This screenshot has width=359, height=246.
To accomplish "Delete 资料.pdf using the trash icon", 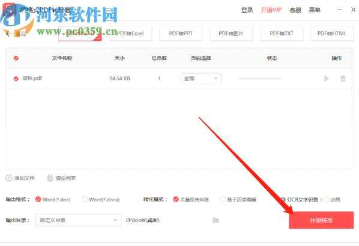I will click(x=343, y=79).
